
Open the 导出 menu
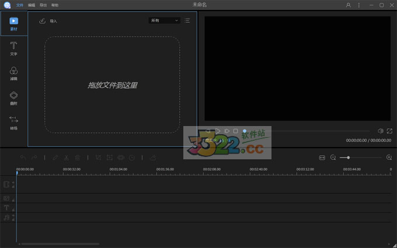(43, 5)
